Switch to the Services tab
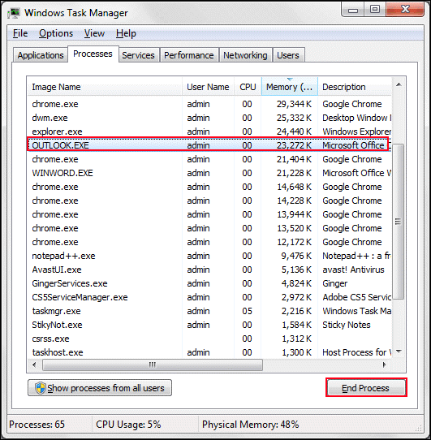This screenshot has width=431, height=440. [138, 55]
